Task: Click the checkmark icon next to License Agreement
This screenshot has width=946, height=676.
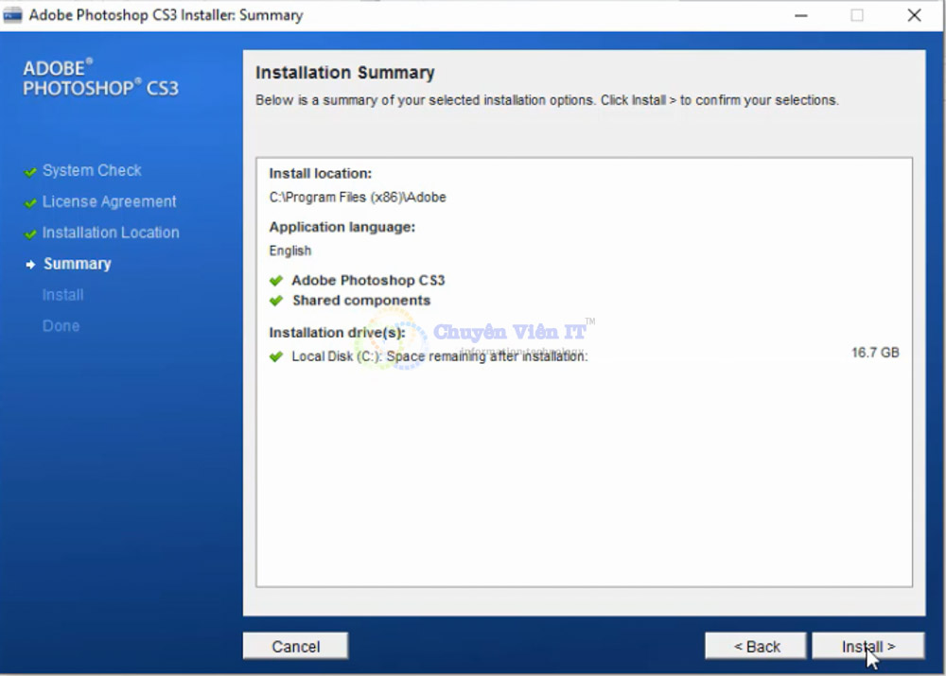Action: tap(31, 201)
